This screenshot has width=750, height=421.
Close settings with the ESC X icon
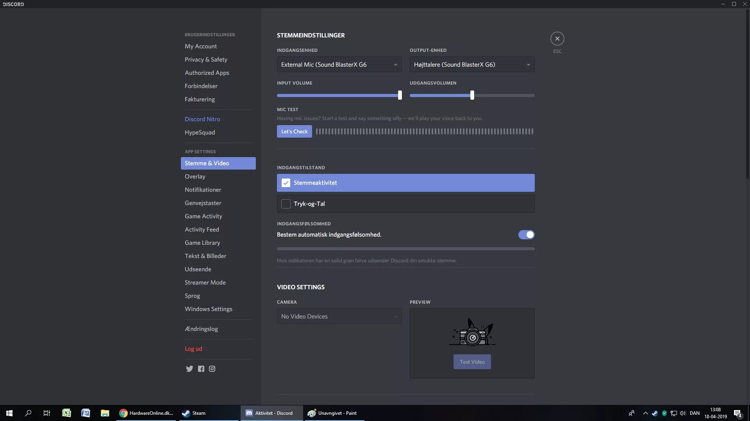(x=557, y=39)
